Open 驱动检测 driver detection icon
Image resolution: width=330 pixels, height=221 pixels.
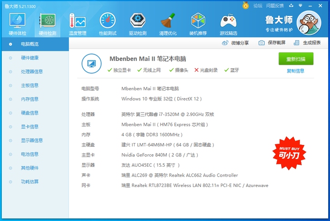138,24
